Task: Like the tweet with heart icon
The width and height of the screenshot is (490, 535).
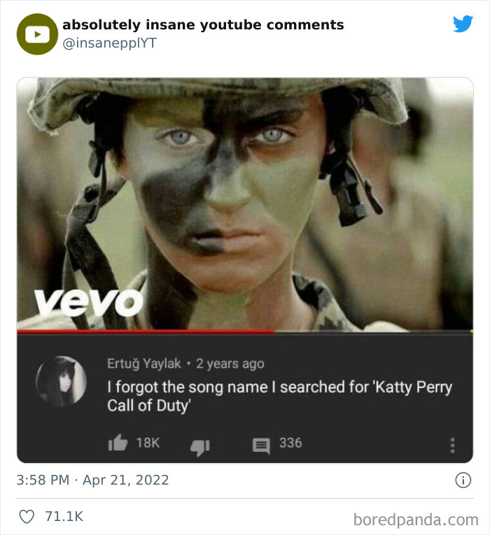Action: point(27,517)
